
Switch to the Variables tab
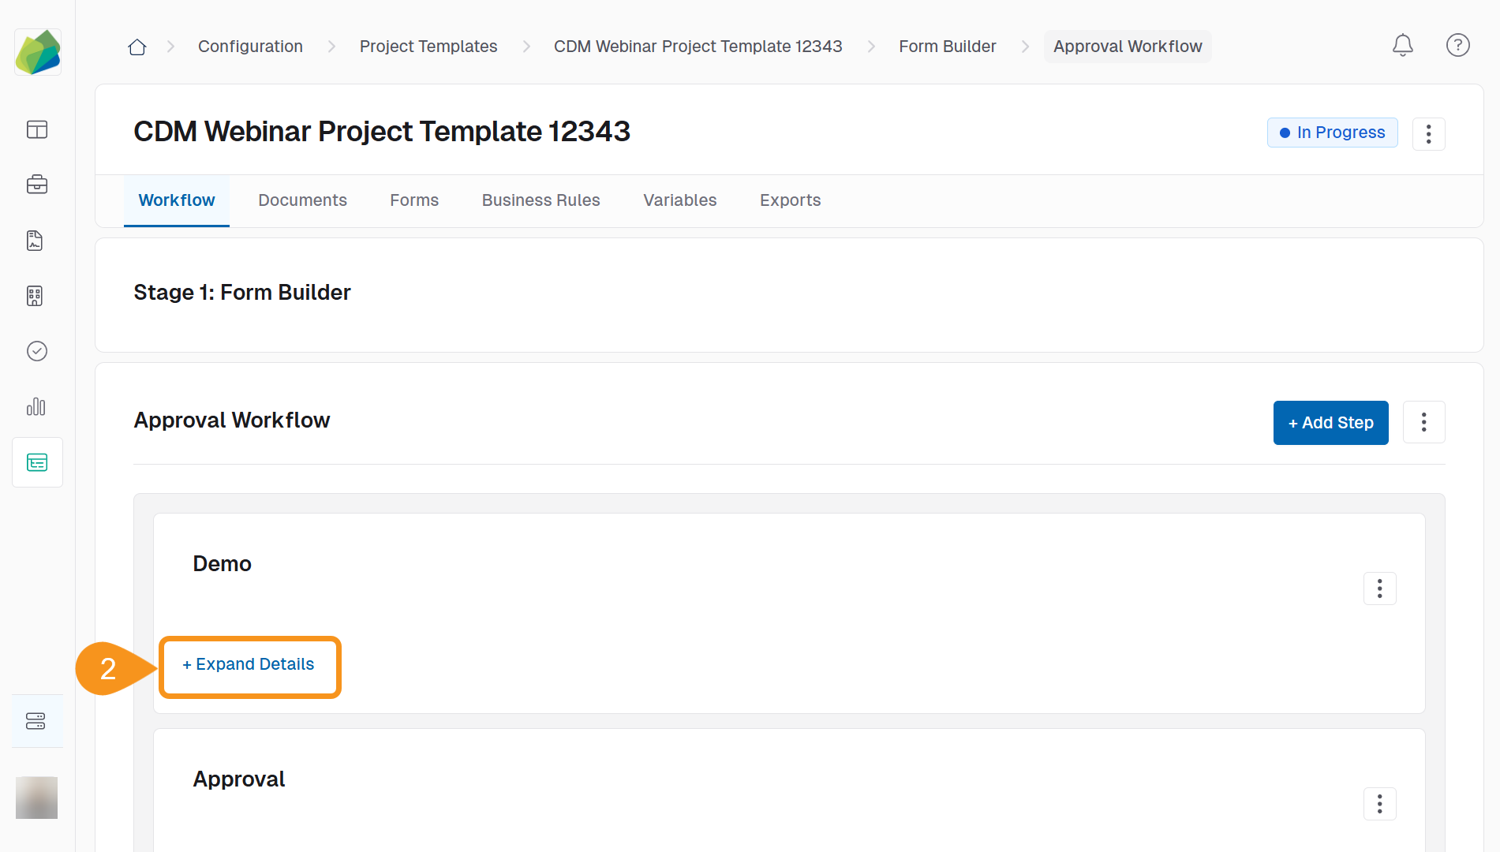(679, 200)
